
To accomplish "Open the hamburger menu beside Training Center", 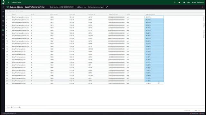I will (8, 2).
